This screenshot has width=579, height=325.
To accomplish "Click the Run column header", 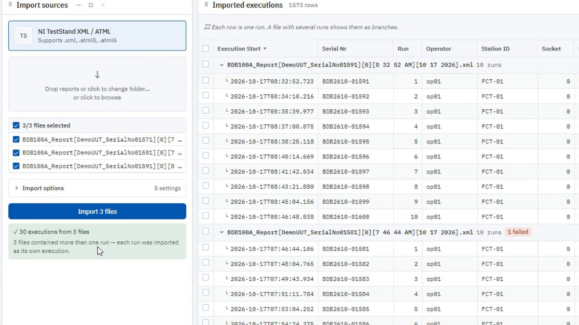I will 403,49.
